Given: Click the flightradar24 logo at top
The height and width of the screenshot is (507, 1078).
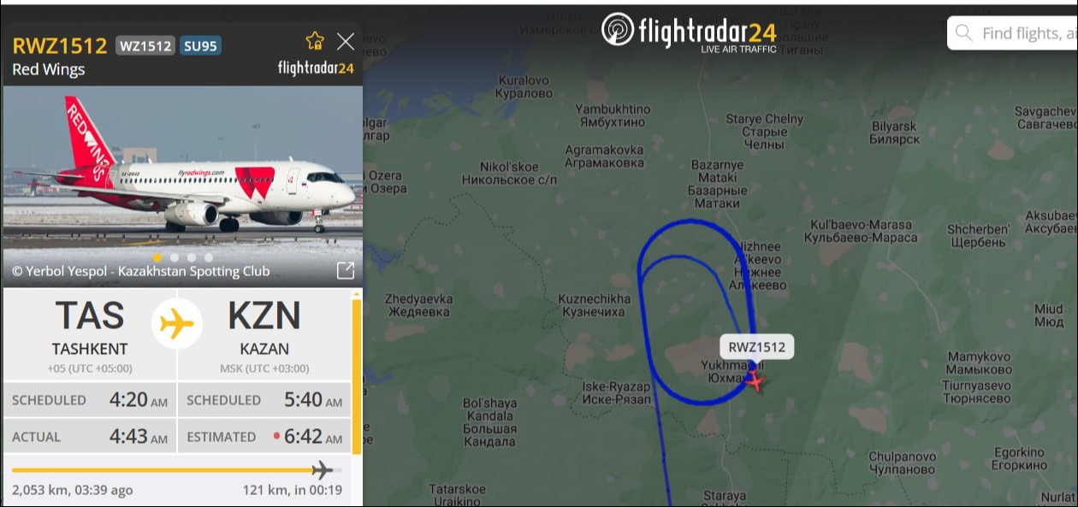Looking at the screenshot, I should click(x=689, y=32).
